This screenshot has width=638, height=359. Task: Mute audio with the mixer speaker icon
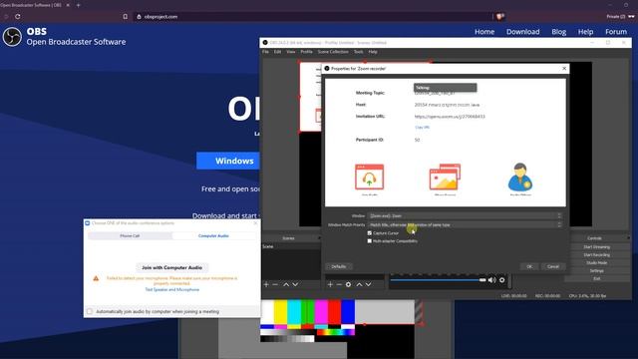click(491, 280)
